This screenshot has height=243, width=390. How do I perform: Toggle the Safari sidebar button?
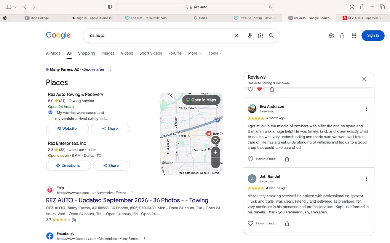pos(8,7)
